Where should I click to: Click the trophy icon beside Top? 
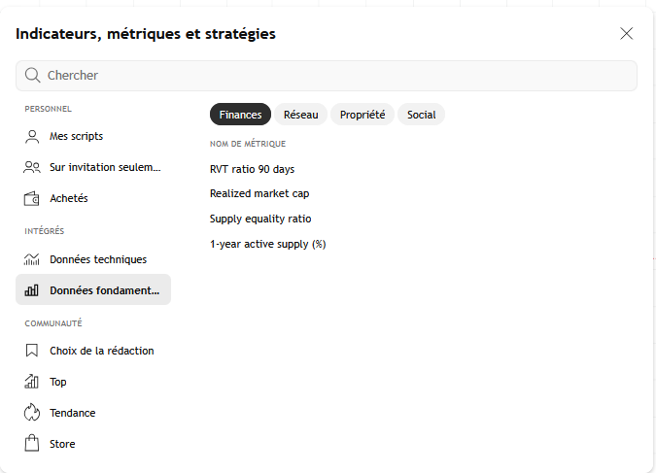pos(32,382)
